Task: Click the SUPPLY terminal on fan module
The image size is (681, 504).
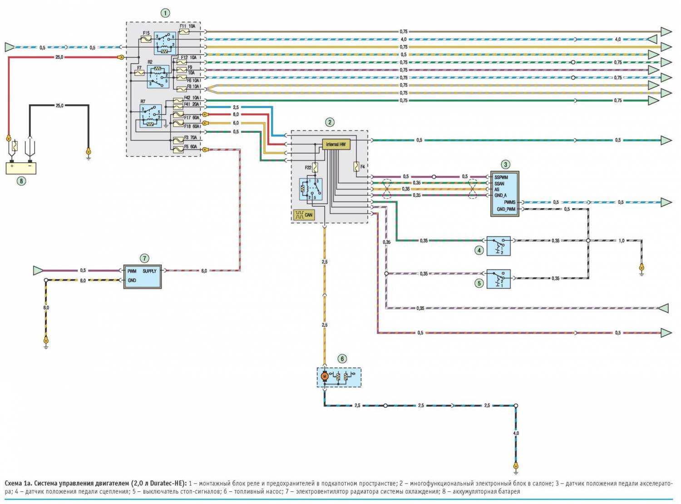Action: (149, 271)
